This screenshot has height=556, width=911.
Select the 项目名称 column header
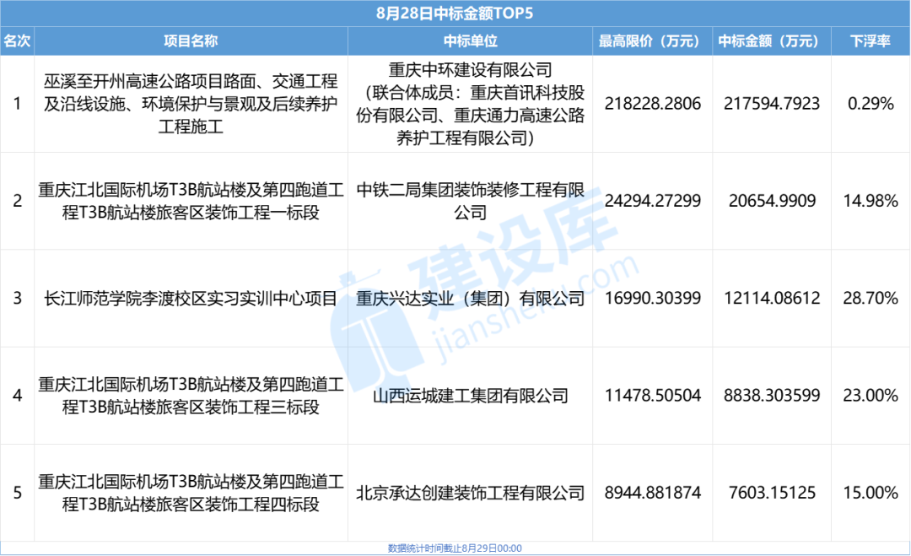click(x=191, y=40)
